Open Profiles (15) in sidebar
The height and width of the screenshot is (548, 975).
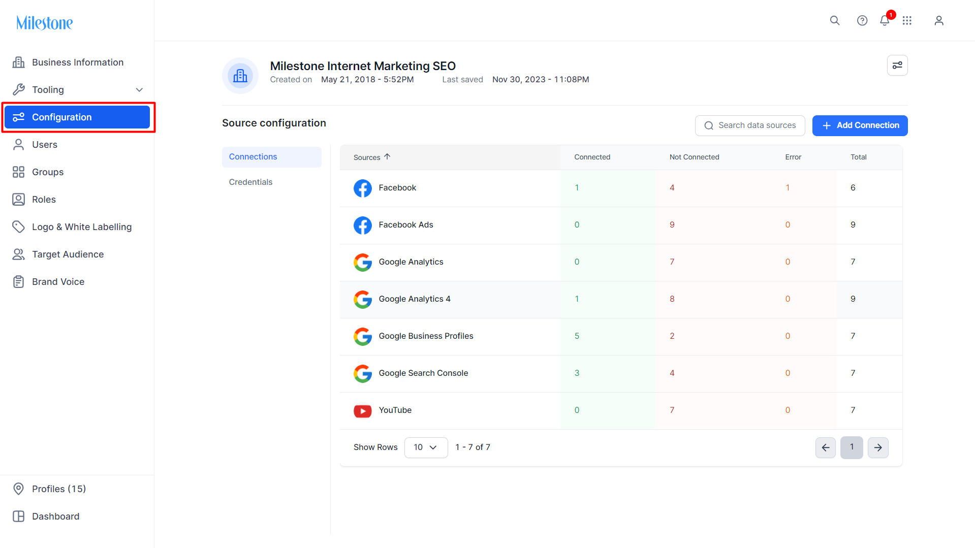click(x=77, y=489)
